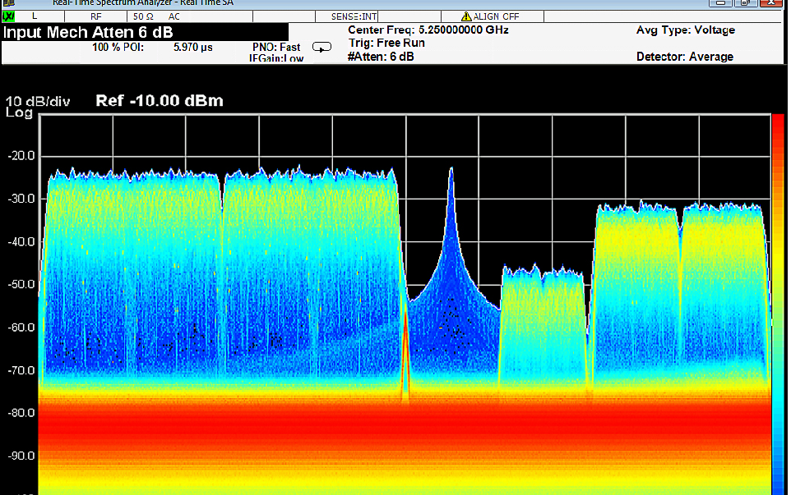Click the SENSE:INT status indicator
The height and width of the screenshot is (495, 791).
coord(354,16)
